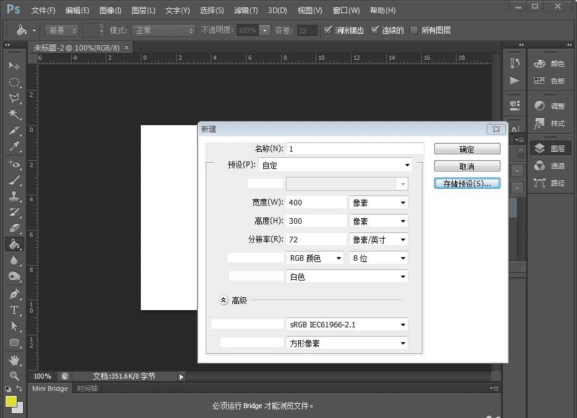This screenshot has height=418, width=577.
Task: Select the Move tool
Action: point(14,65)
